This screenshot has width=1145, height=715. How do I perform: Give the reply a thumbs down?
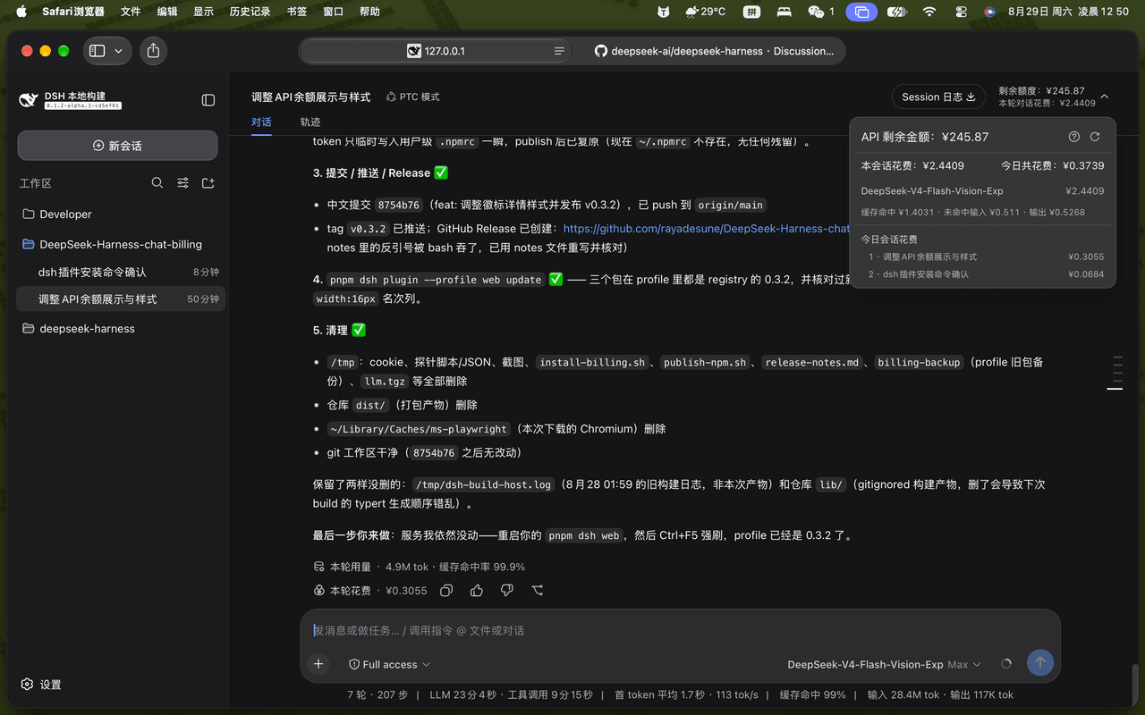(507, 591)
